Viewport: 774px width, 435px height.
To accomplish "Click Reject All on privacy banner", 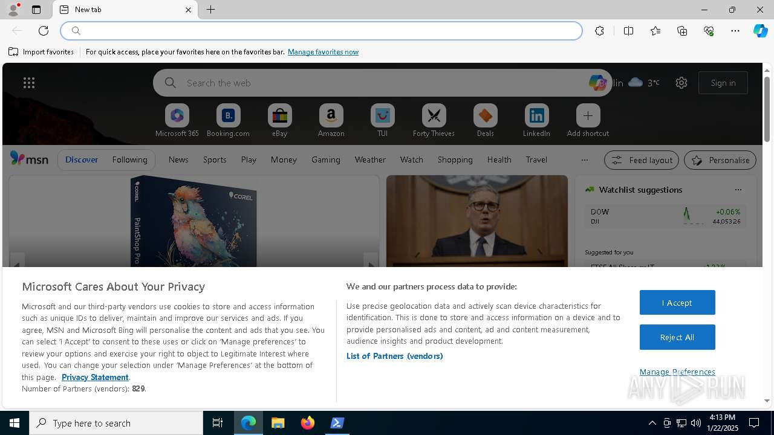I will tap(677, 337).
